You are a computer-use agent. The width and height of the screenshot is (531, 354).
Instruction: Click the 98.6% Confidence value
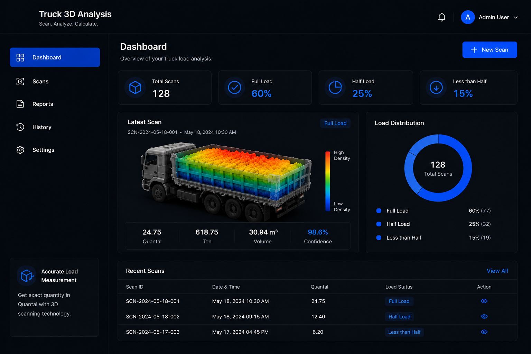click(x=318, y=232)
